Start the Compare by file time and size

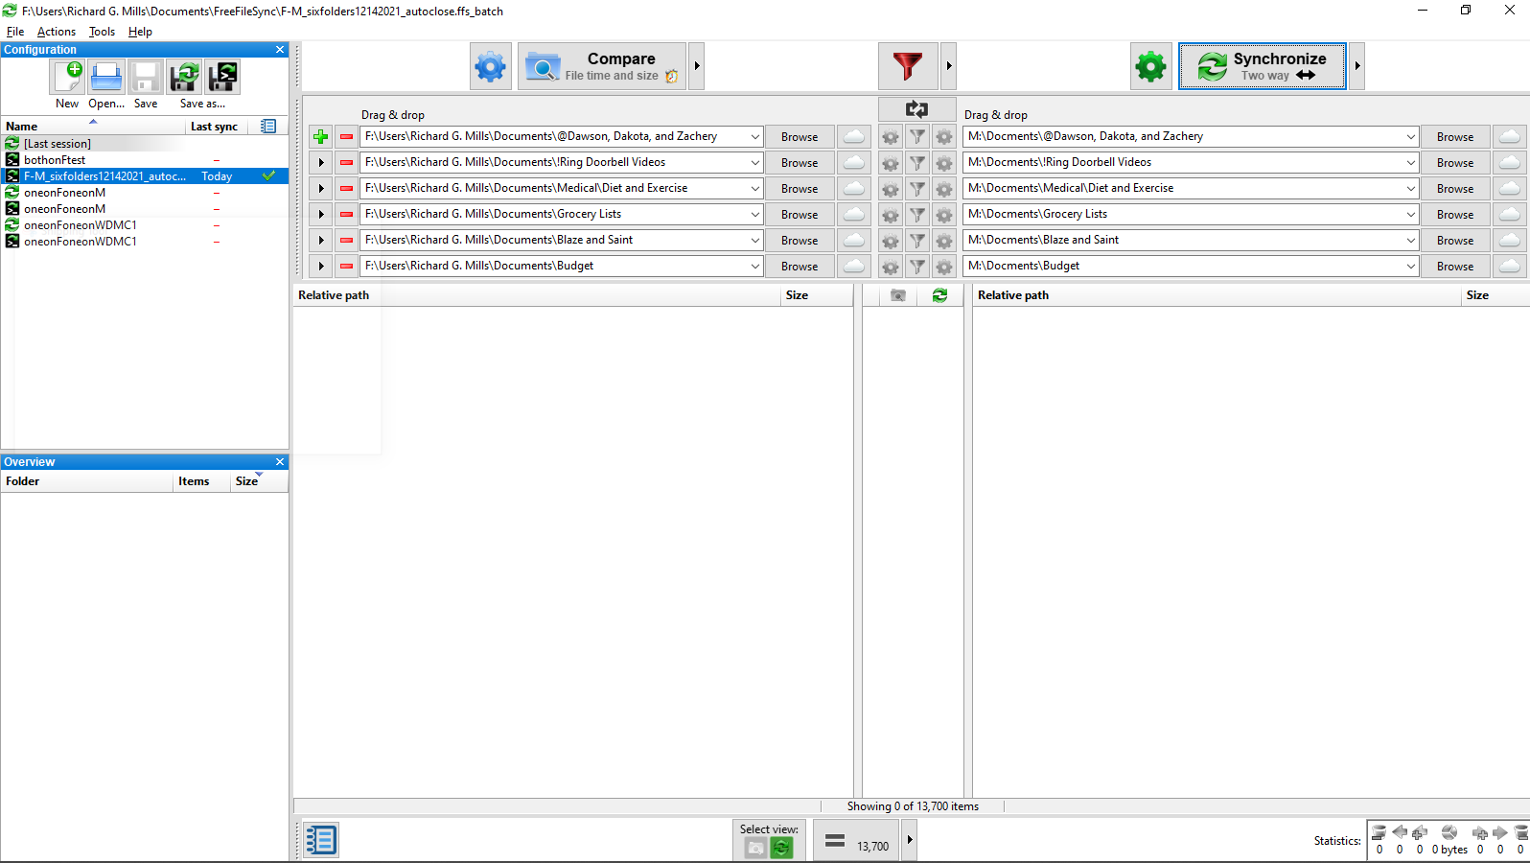(x=602, y=66)
